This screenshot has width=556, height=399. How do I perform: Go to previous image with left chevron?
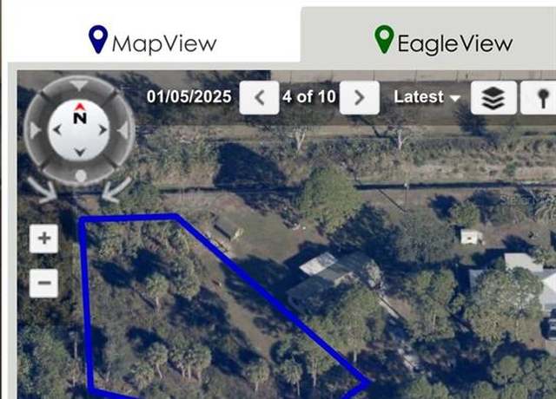coord(259,97)
